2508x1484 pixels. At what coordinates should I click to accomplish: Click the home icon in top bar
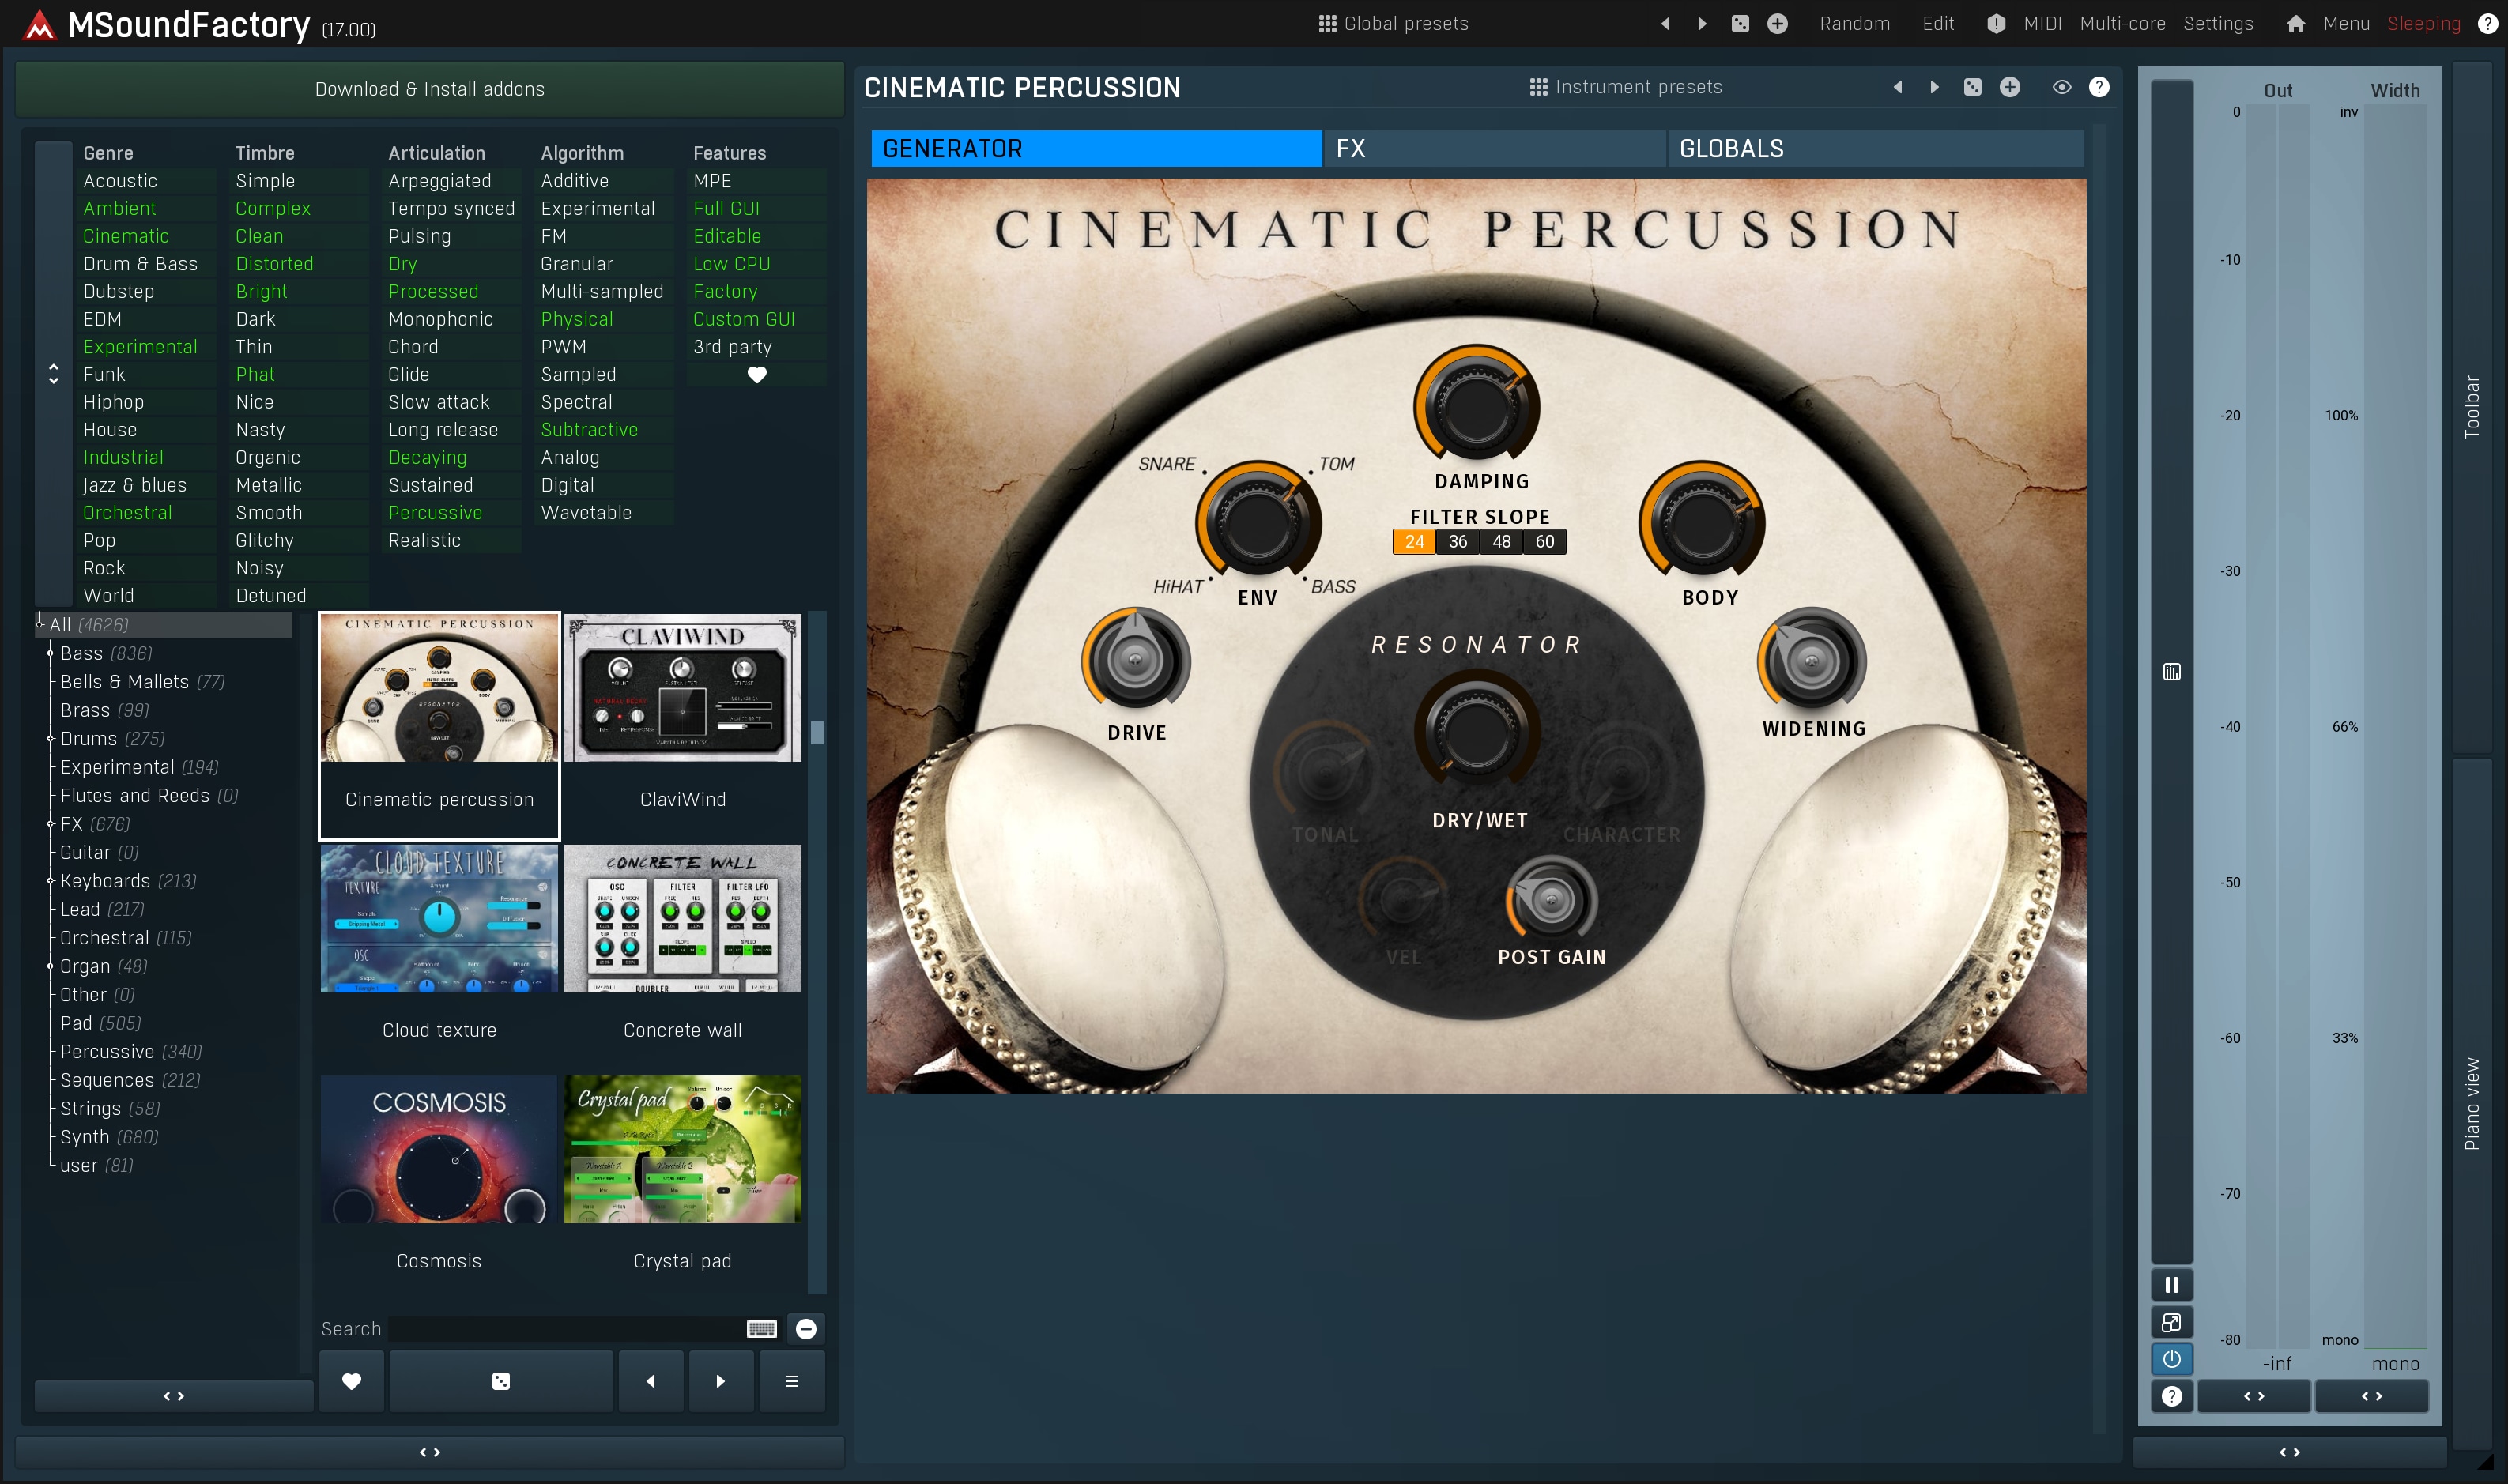(2295, 24)
